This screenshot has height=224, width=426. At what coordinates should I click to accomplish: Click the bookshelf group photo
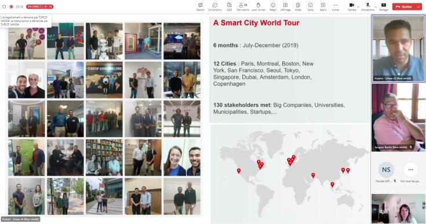click(x=104, y=157)
